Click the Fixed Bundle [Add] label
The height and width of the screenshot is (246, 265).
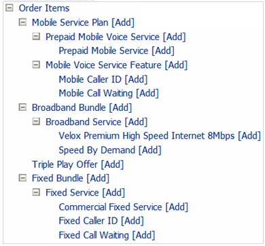71,178
